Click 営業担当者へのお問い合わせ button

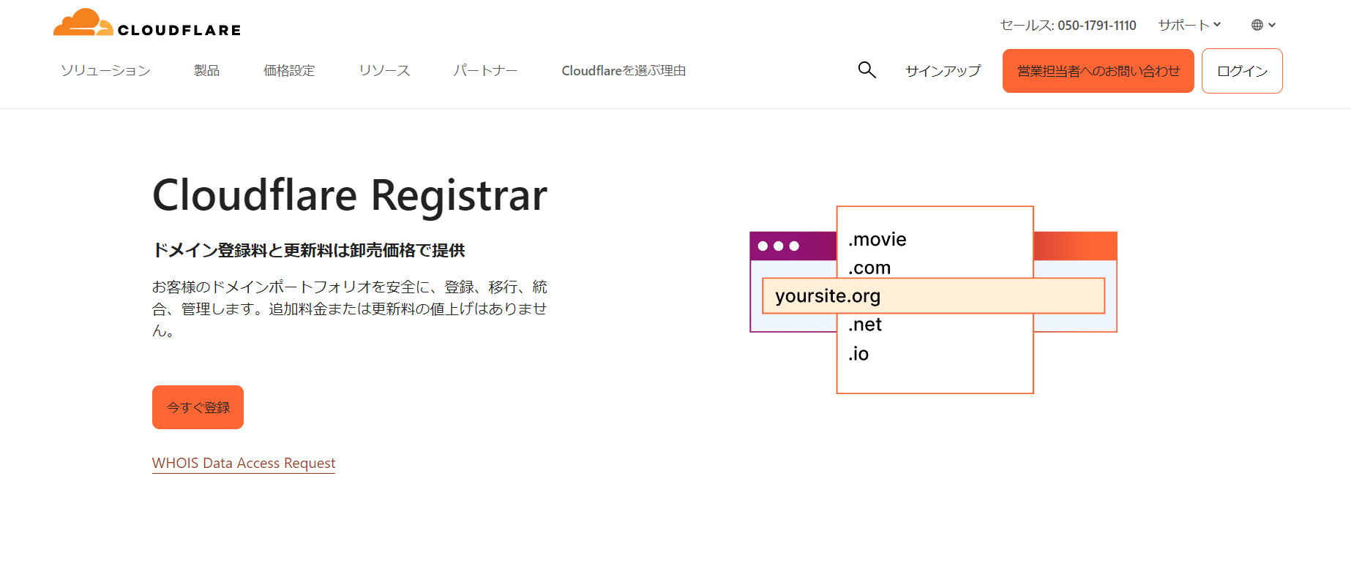click(x=1098, y=71)
